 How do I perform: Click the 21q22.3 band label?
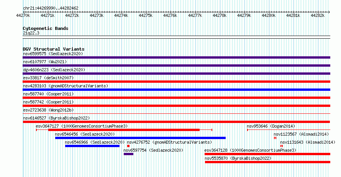31,33
